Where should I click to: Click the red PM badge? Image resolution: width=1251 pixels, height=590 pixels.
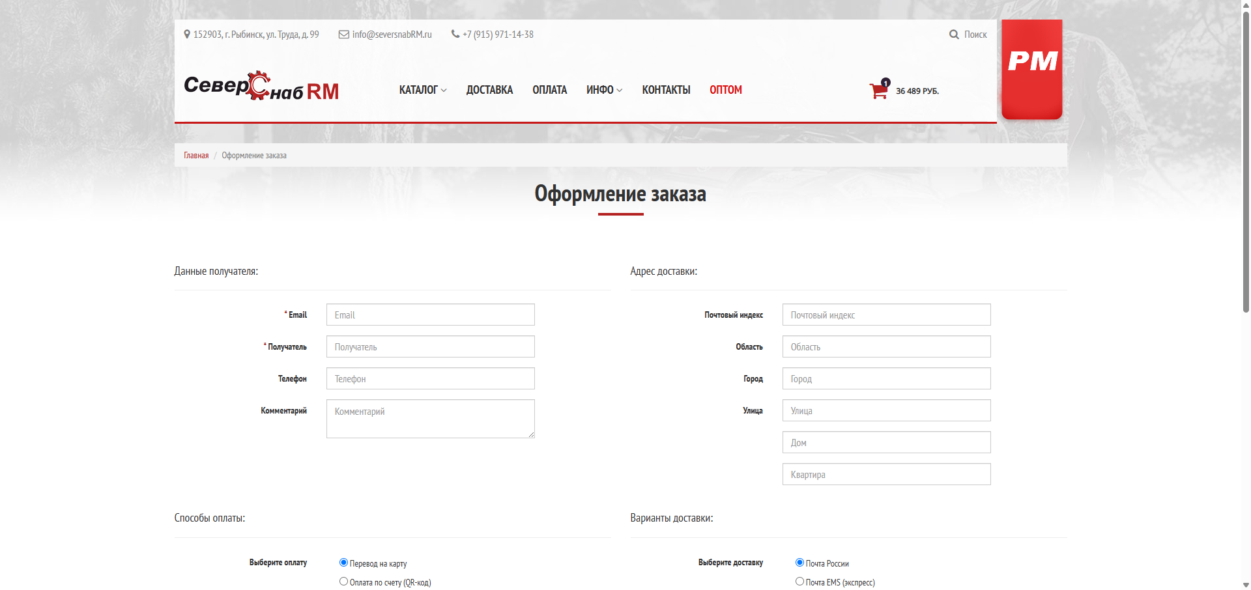tap(1032, 69)
